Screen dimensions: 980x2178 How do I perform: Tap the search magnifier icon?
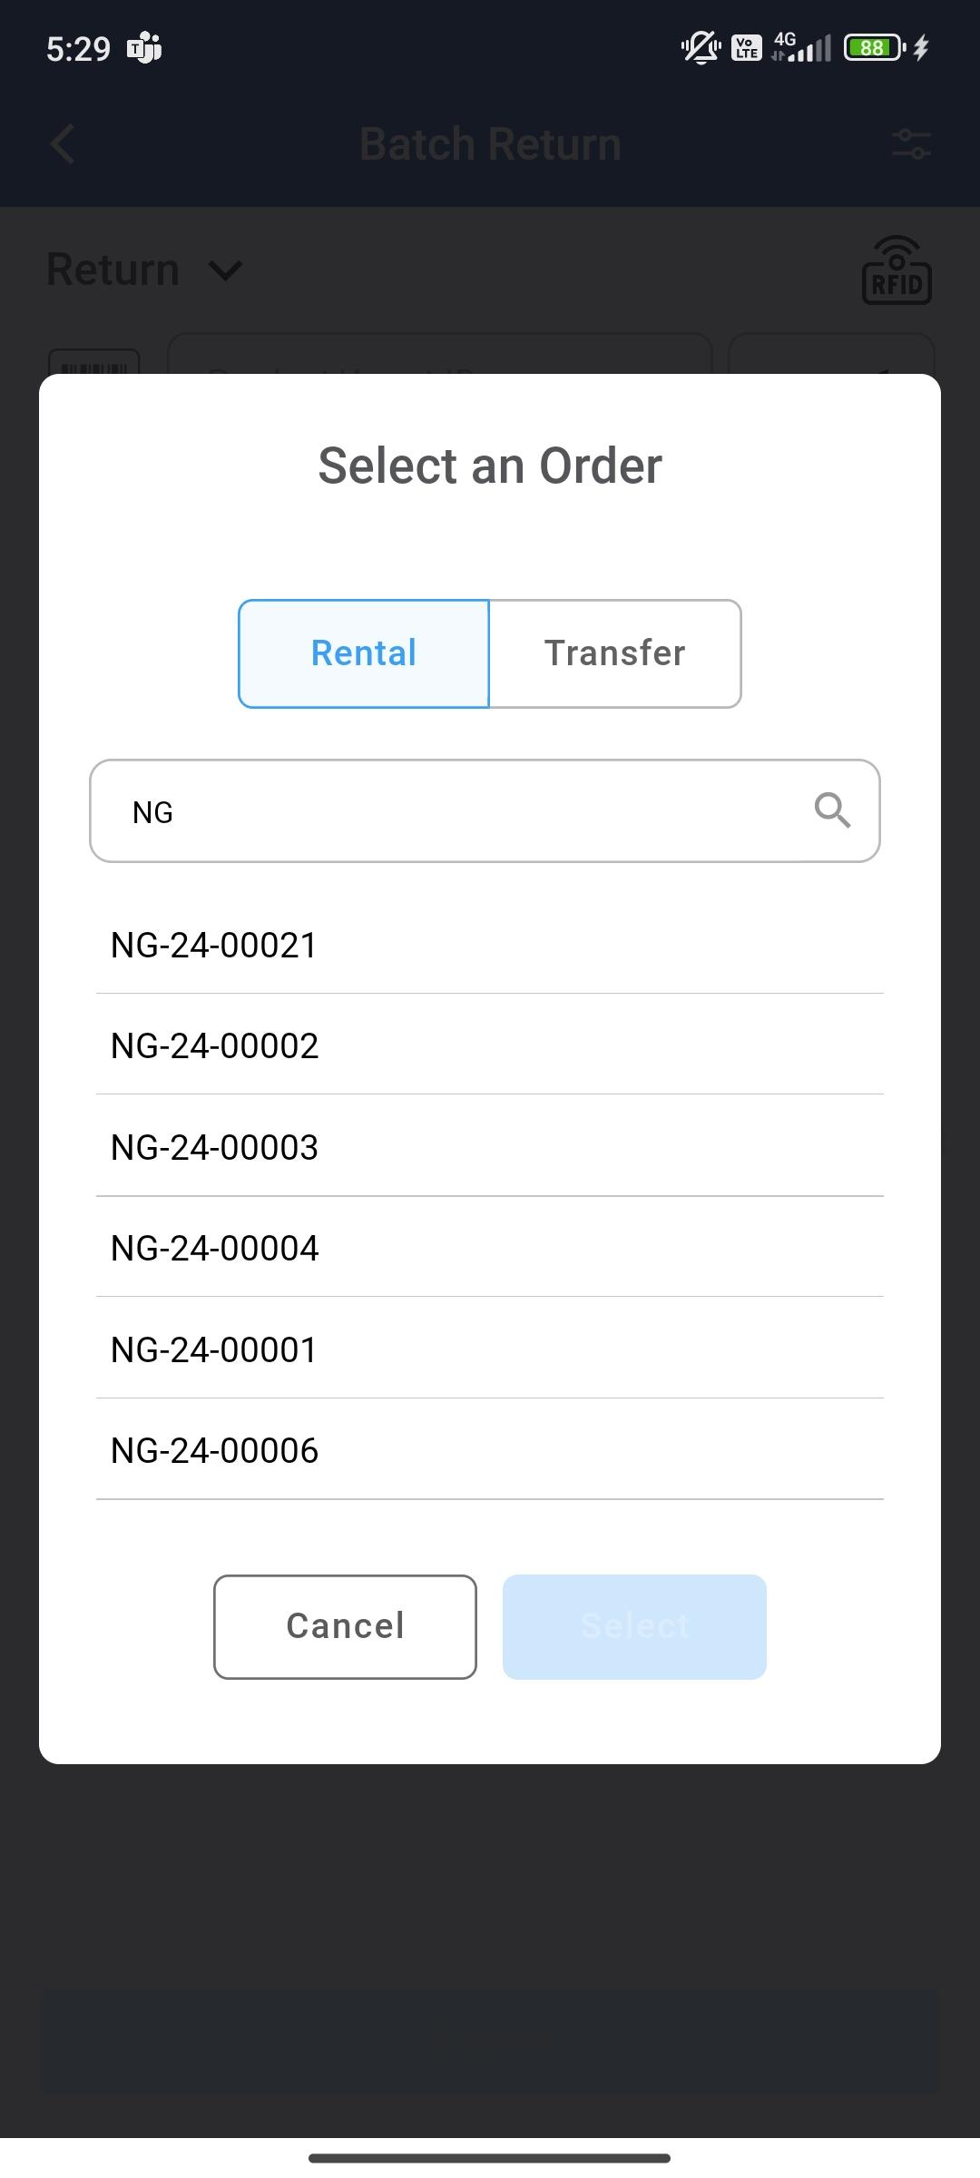point(832,810)
